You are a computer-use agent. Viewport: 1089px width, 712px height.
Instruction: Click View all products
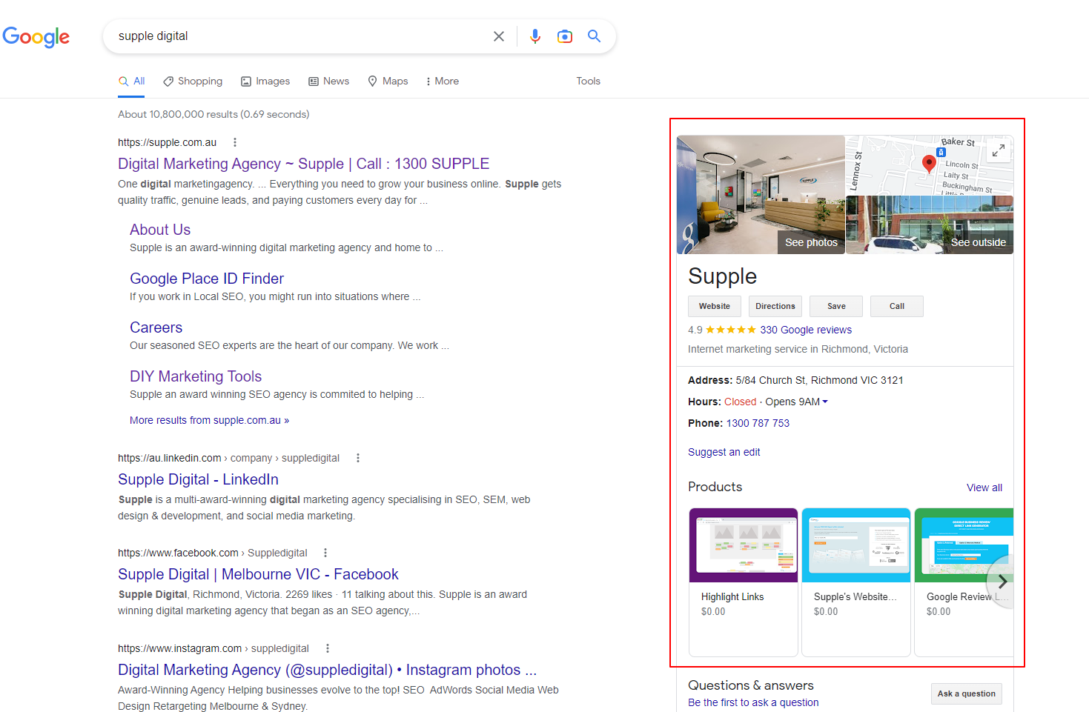click(984, 488)
